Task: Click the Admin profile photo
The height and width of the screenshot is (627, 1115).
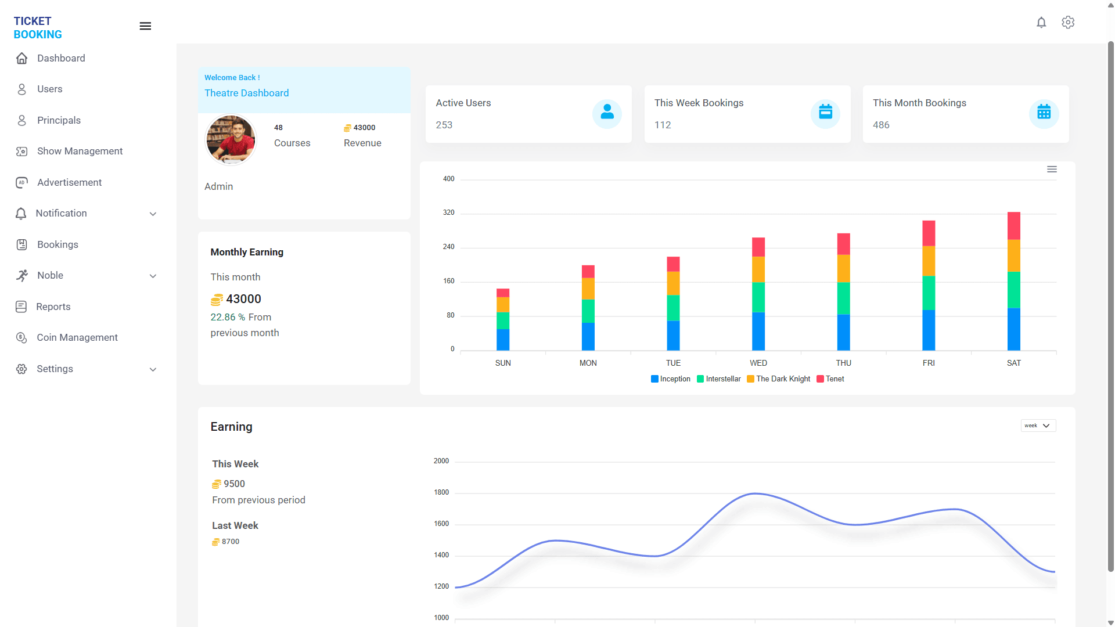Action: coord(231,140)
